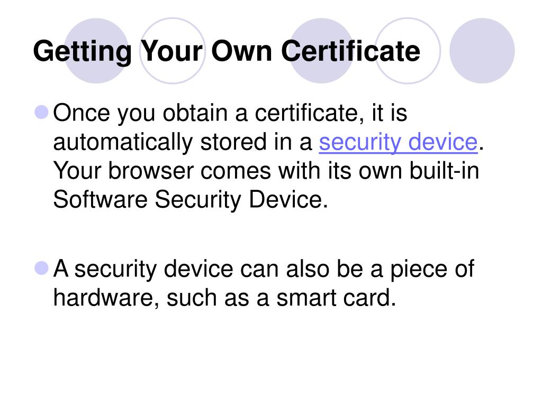Screen dimensions: 542x406
Task: Click the outlined circle at the end of the title
Action: point(408,51)
